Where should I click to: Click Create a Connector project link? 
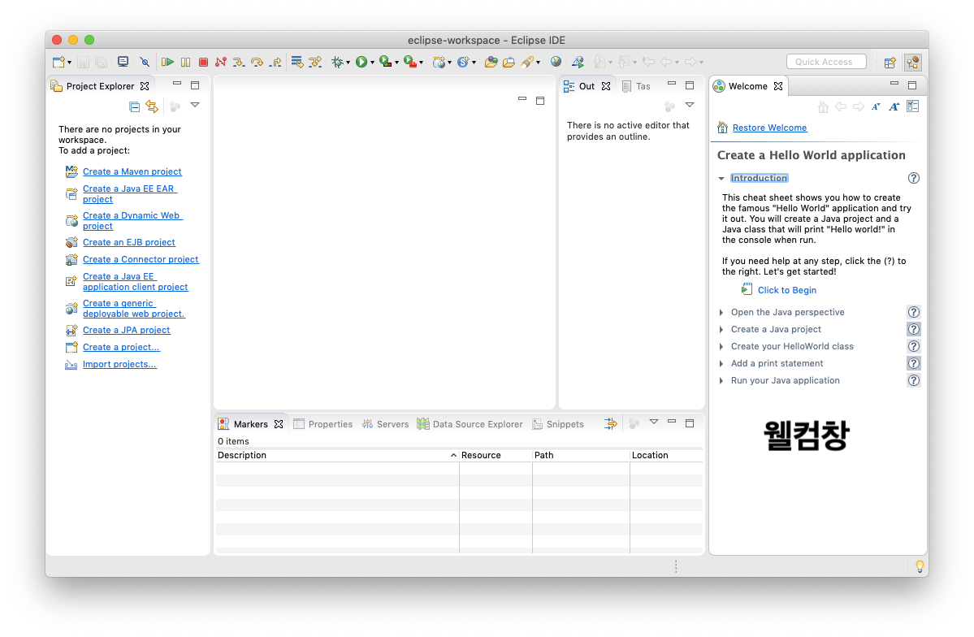tap(141, 259)
